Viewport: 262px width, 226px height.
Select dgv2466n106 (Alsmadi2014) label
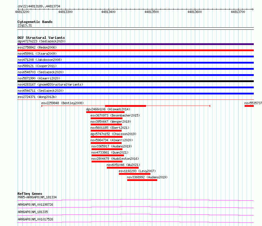point(108,109)
